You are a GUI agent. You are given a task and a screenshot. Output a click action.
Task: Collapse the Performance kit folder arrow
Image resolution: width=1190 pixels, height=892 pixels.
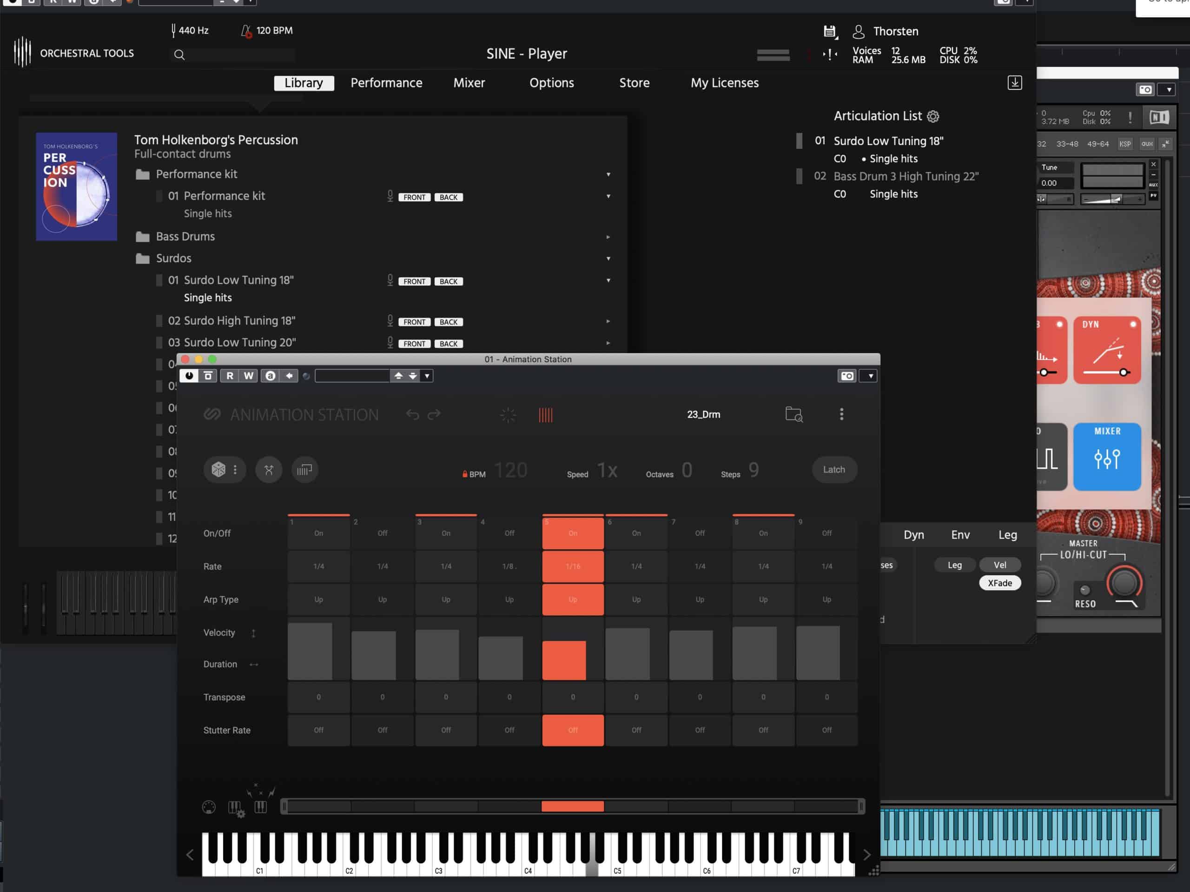click(608, 174)
